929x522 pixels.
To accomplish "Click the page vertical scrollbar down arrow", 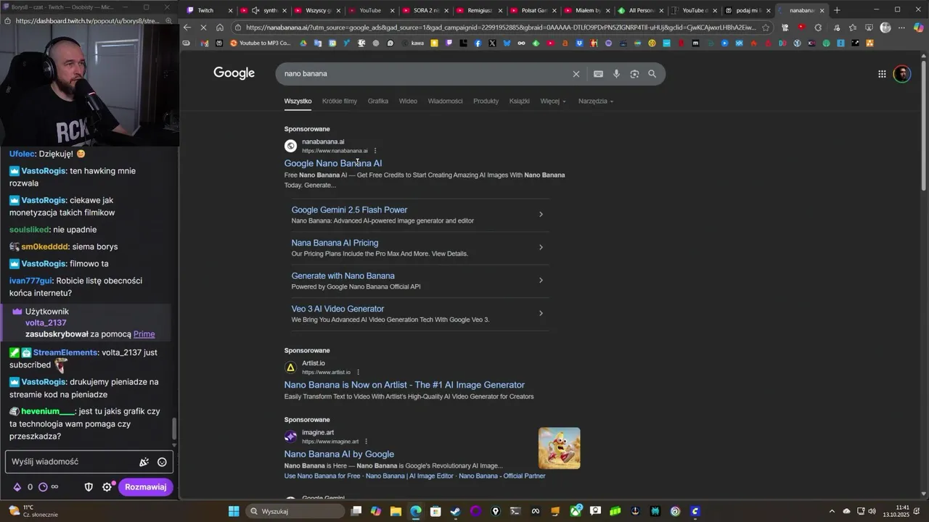I will click(924, 494).
